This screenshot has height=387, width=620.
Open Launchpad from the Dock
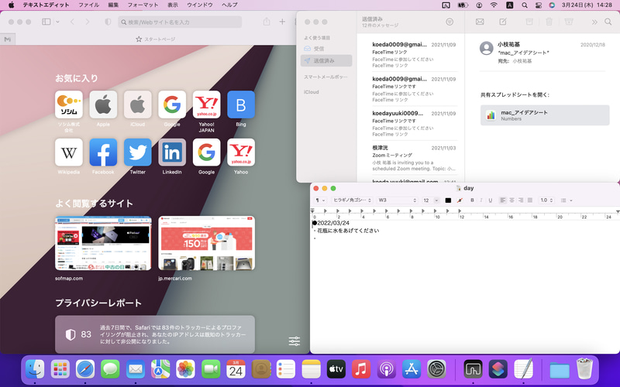tap(60, 369)
